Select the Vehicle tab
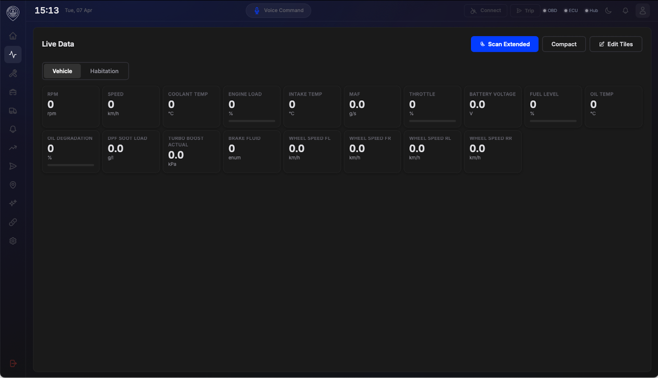 pos(62,71)
